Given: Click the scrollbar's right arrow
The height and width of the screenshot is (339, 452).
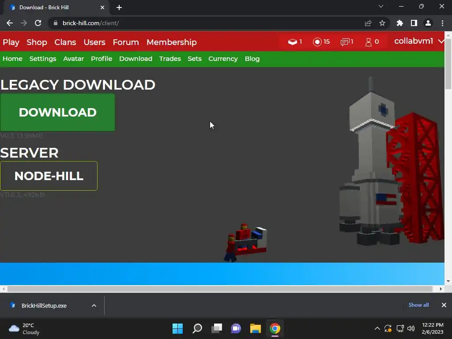Looking at the screenshot, I should point(441,289).
